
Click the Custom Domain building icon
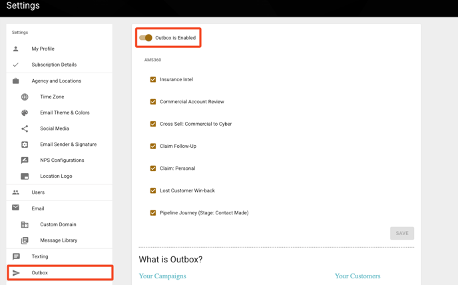coord(25,224)
